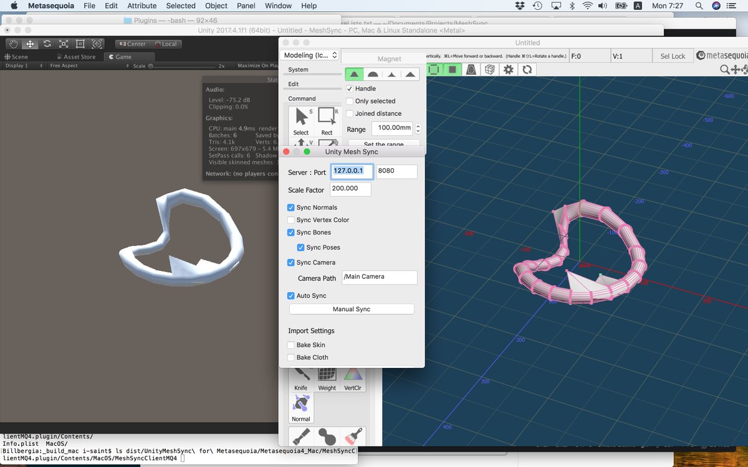Toggle the filled square display icon
Image resolution: width=748 pixels, height=467 pixels.
click(453, 69)
